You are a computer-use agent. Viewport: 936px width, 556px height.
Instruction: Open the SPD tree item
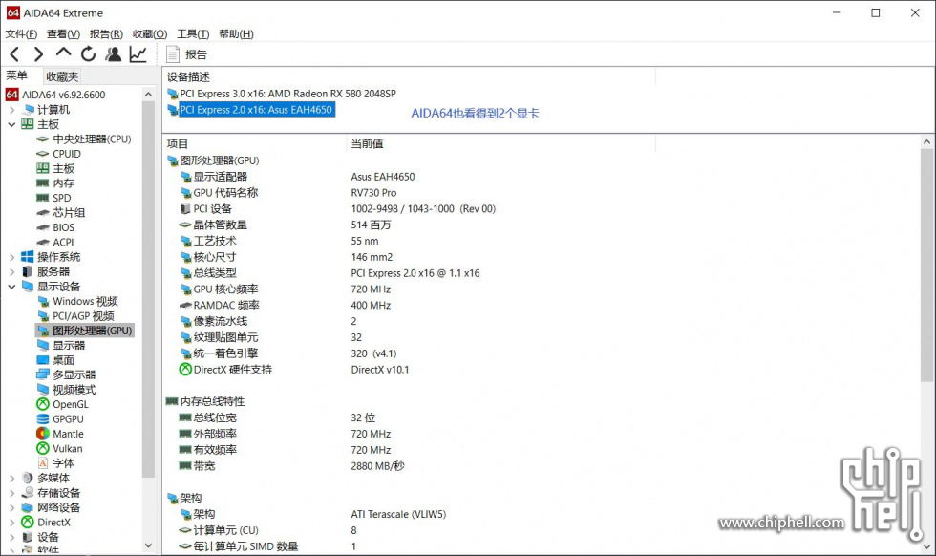pyautogui.click(x=53, y=199)
